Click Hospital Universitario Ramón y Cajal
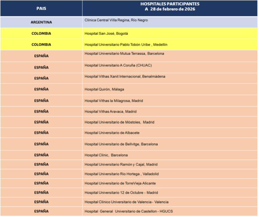Image resolution: width=259 pixels, height=217 pixels. [x=121, y=165]
